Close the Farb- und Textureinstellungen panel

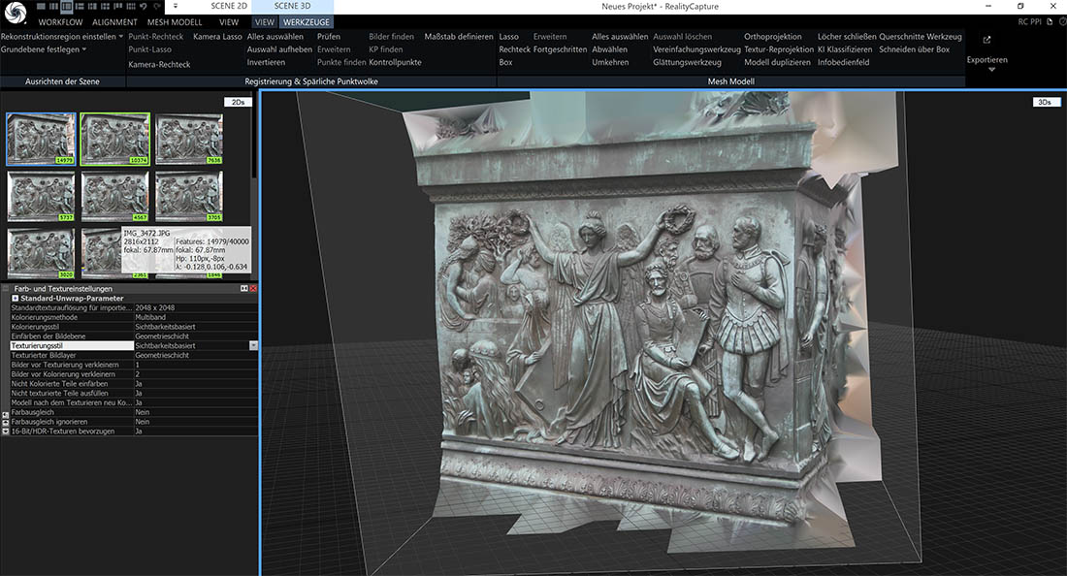coord(253,288)
